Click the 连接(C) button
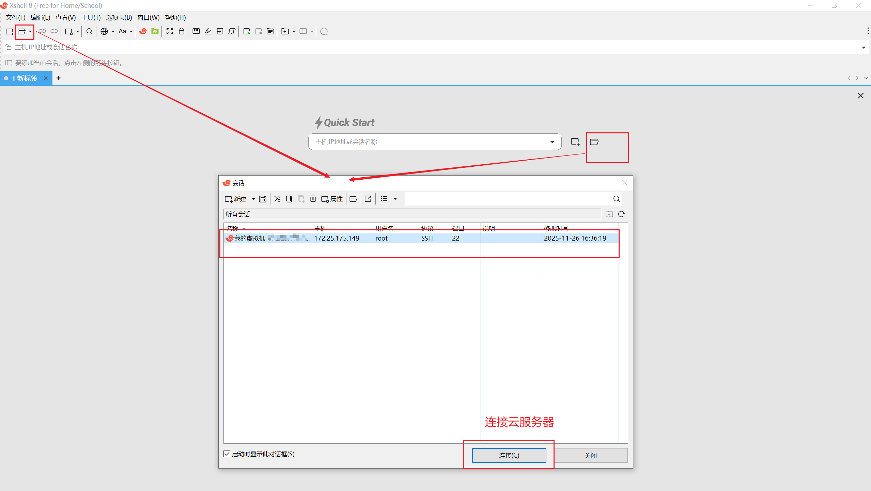Image resolution: width=871 pixels, height=491 pixels. point(509,455)
